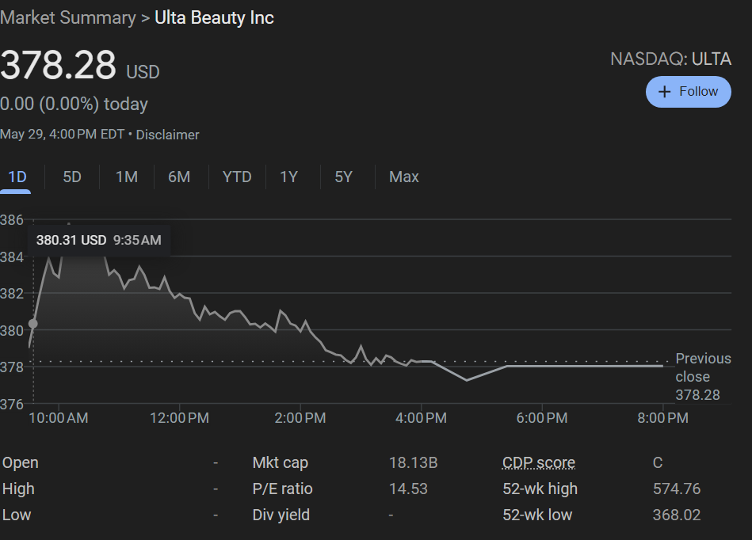Switch to the 1M chart tab
The height and width of the screenshot is (540, 752).
click(x=127, y=177)
